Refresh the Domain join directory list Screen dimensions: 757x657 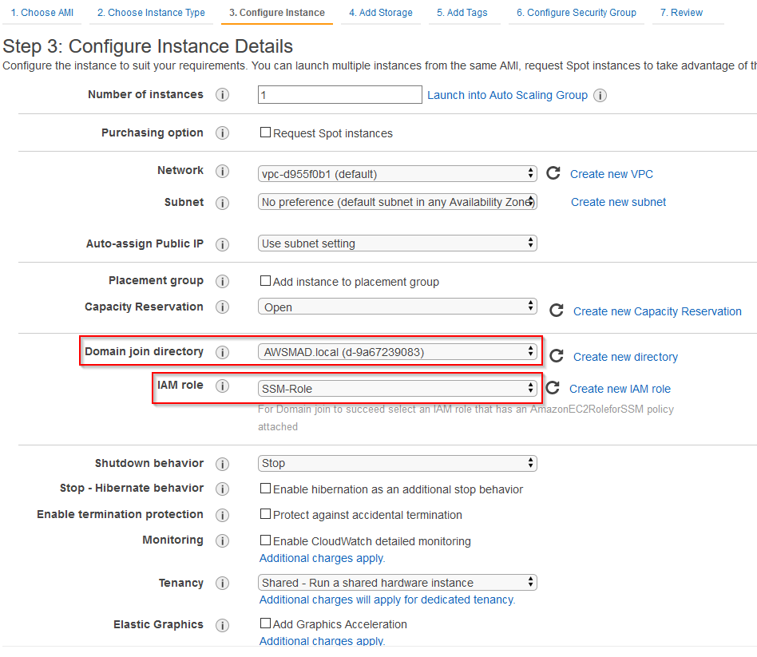pos(556,356)
